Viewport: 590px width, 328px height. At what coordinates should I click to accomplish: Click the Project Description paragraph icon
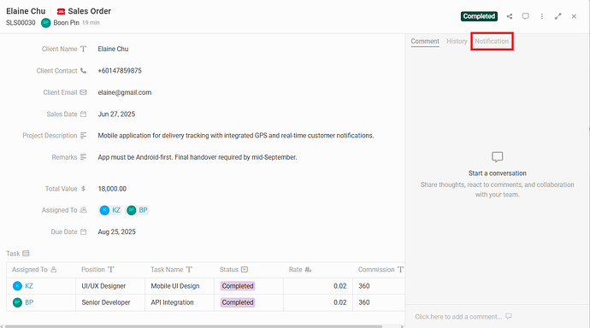tap(83, 135)
